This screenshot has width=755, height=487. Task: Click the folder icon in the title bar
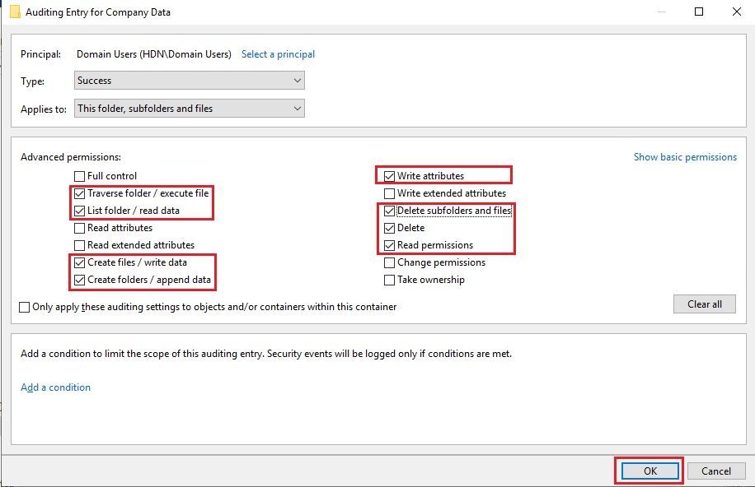(x=15, y=12)
